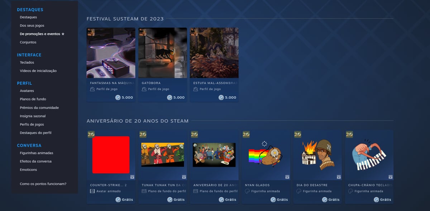Click the game profile type icon under Gatobora
430x211 pixels.
tap(144, 89)
